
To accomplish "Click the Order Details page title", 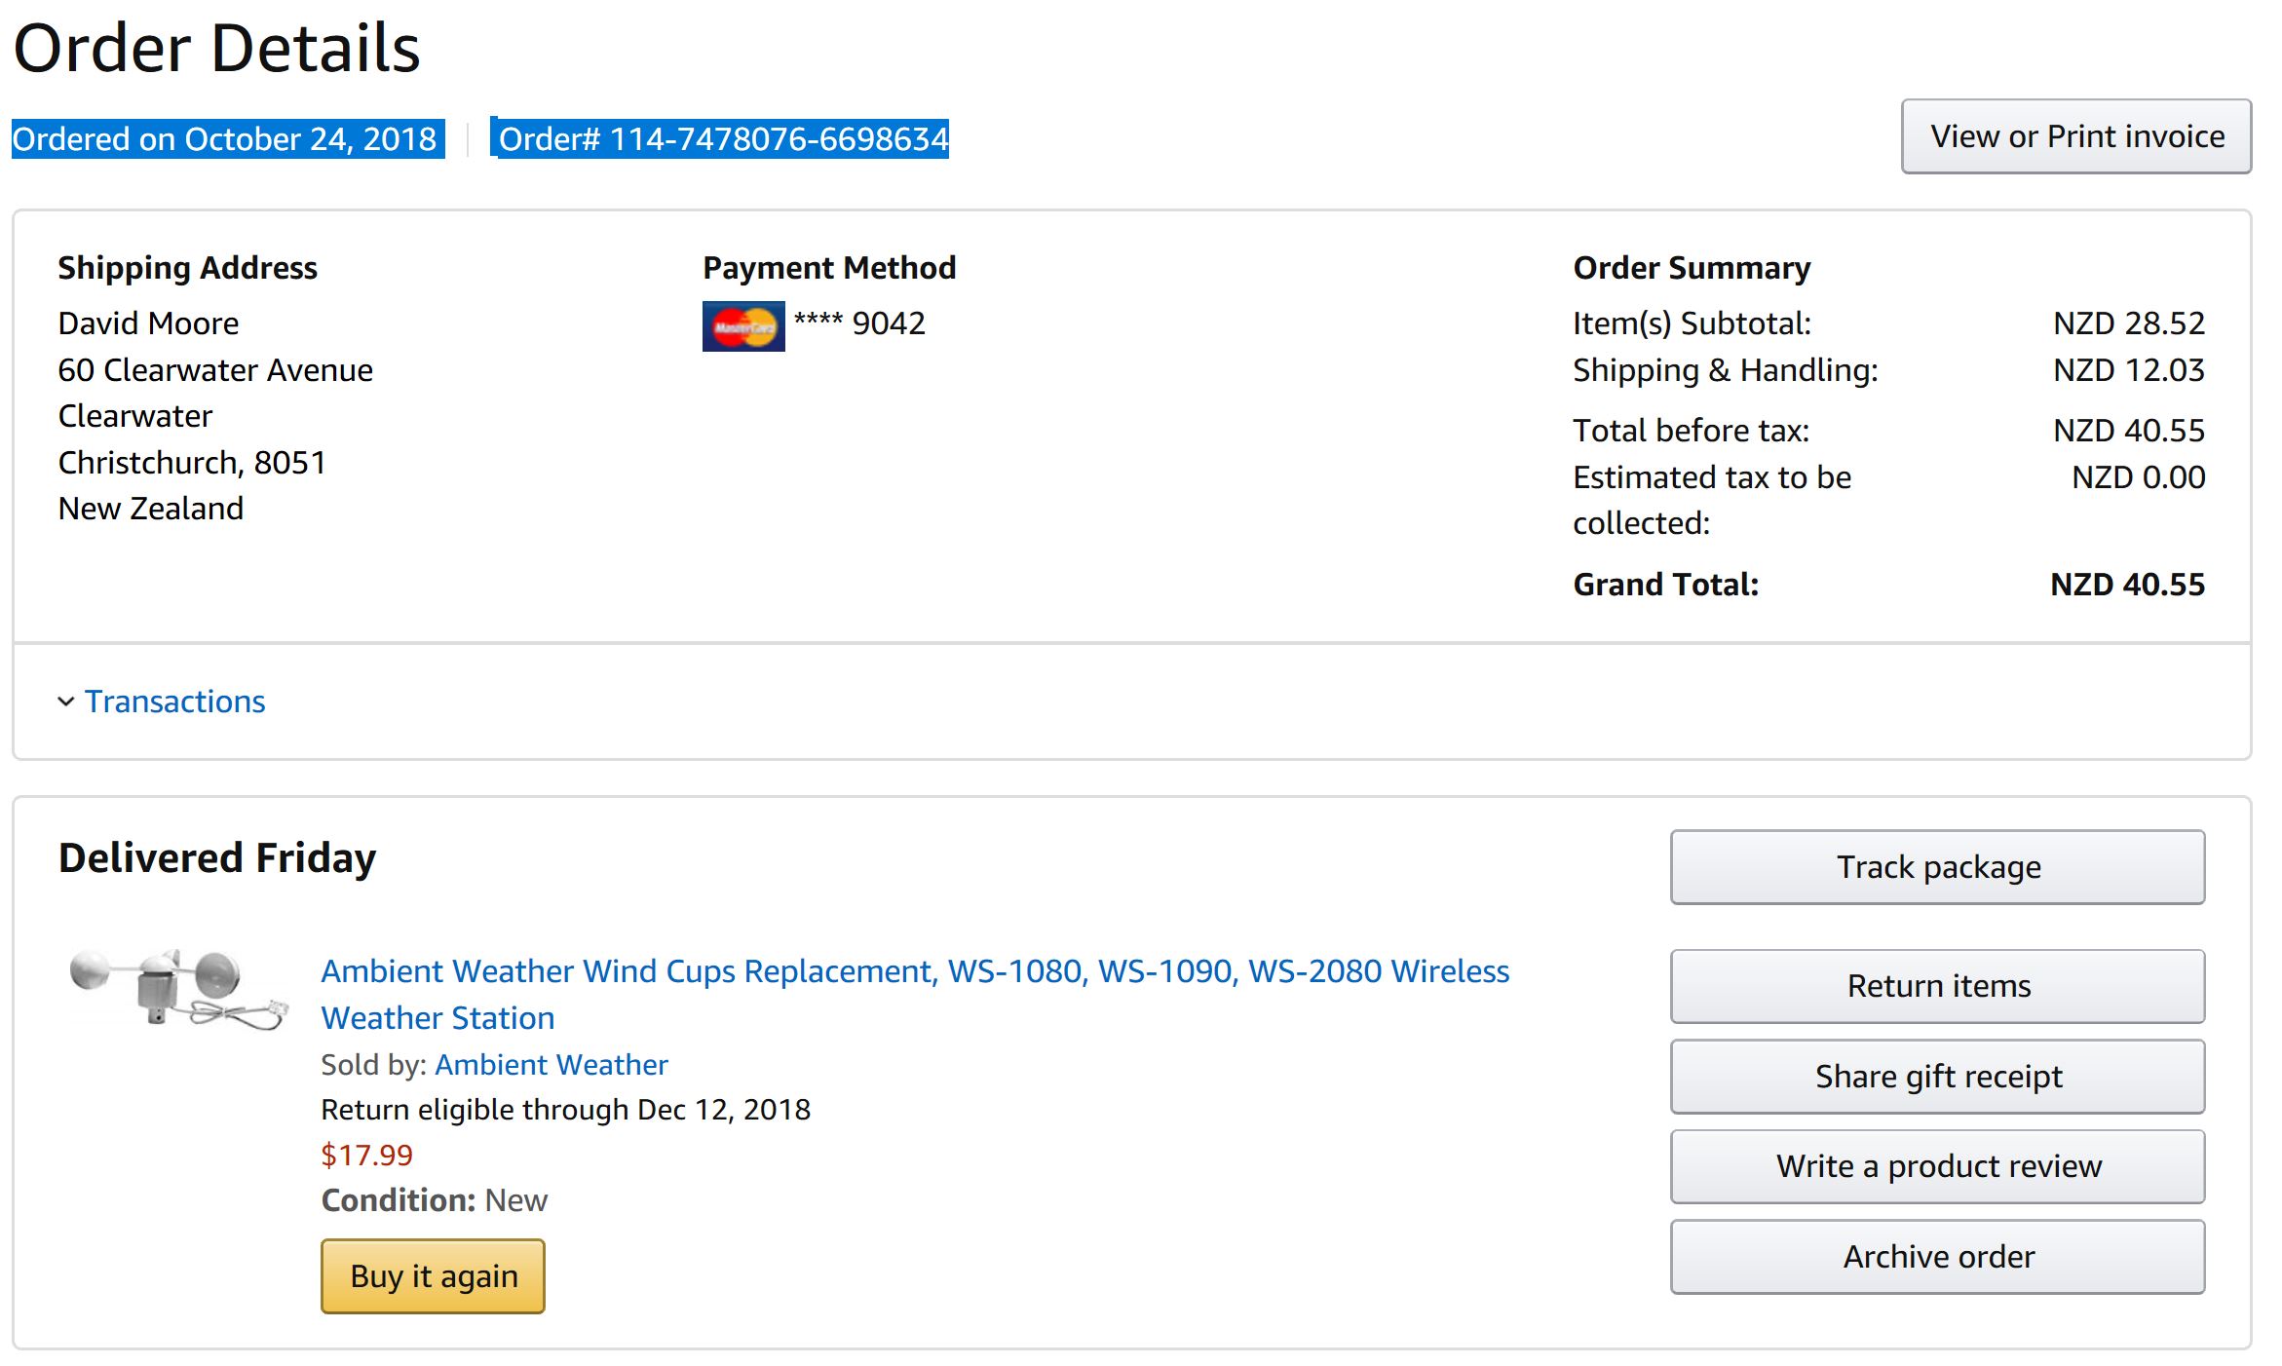I will coord(216,48).
